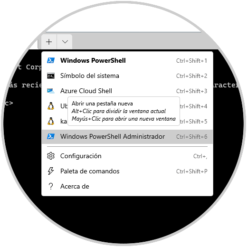Click the question mark Acerca de icon
Screen dimensions: 247x247
(51, 186)
